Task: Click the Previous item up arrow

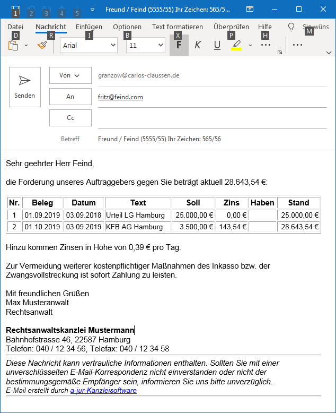Action: 62,9
